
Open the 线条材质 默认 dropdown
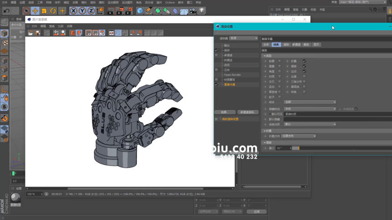[x=310, y=124]
